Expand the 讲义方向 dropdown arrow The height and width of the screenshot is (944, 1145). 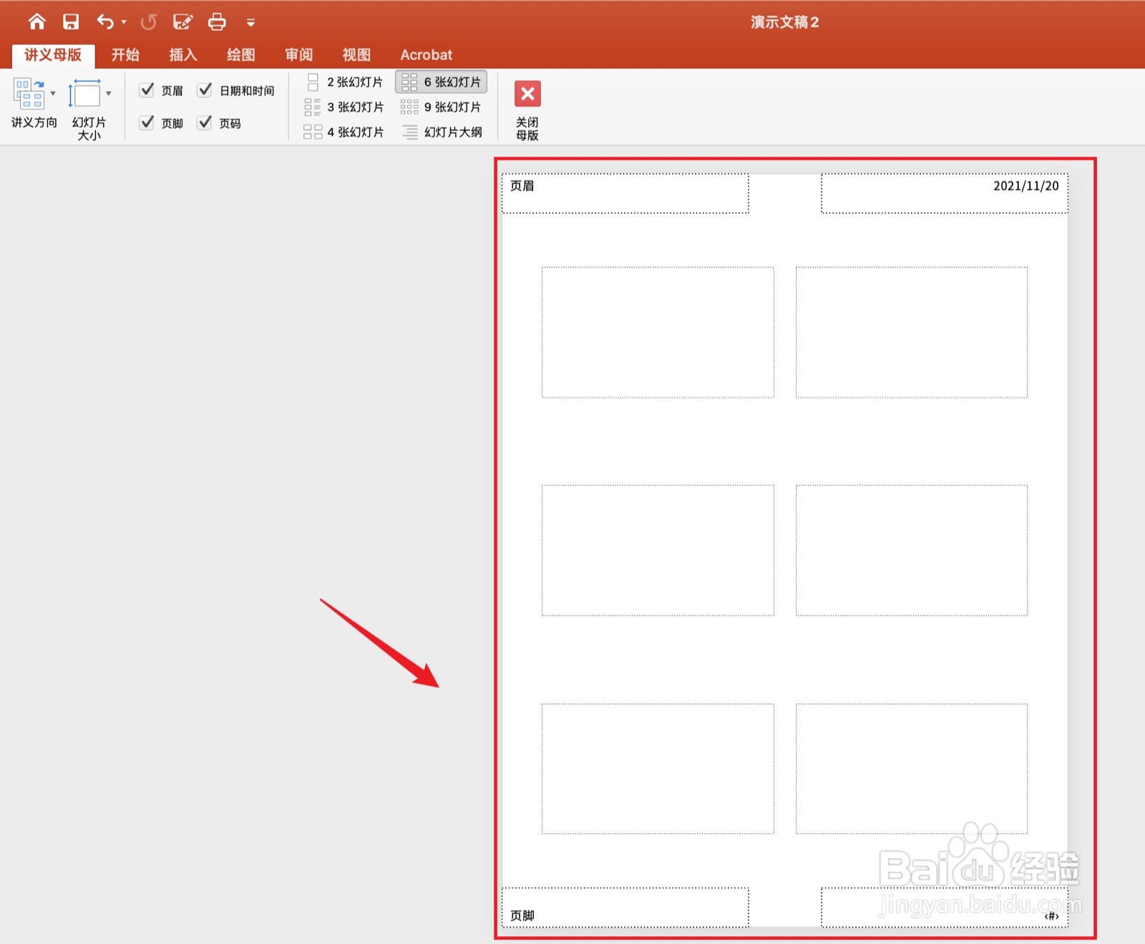53,94
